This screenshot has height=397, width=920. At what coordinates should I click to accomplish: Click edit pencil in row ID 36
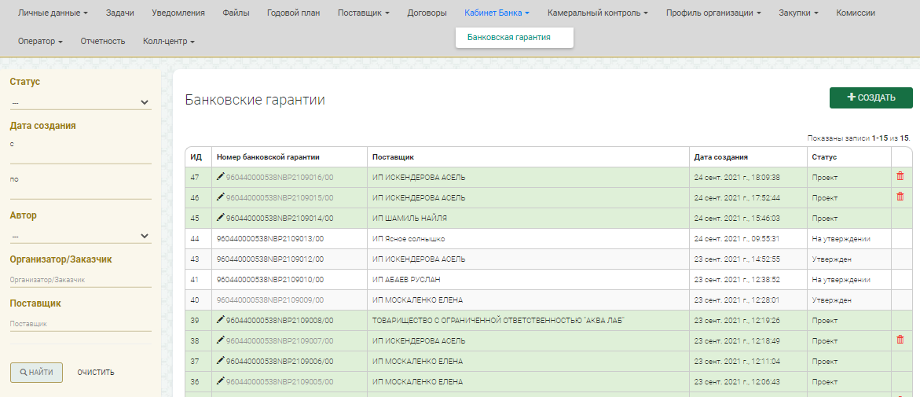click(221, 381)
